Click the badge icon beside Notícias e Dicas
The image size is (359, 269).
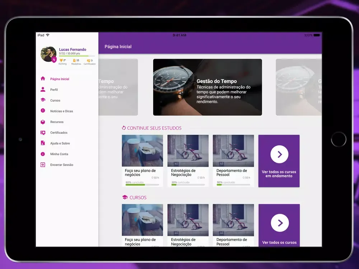43,111
